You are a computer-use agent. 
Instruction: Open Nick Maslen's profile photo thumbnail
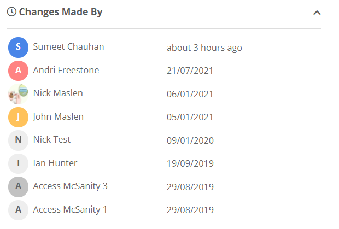coord(18,94)
